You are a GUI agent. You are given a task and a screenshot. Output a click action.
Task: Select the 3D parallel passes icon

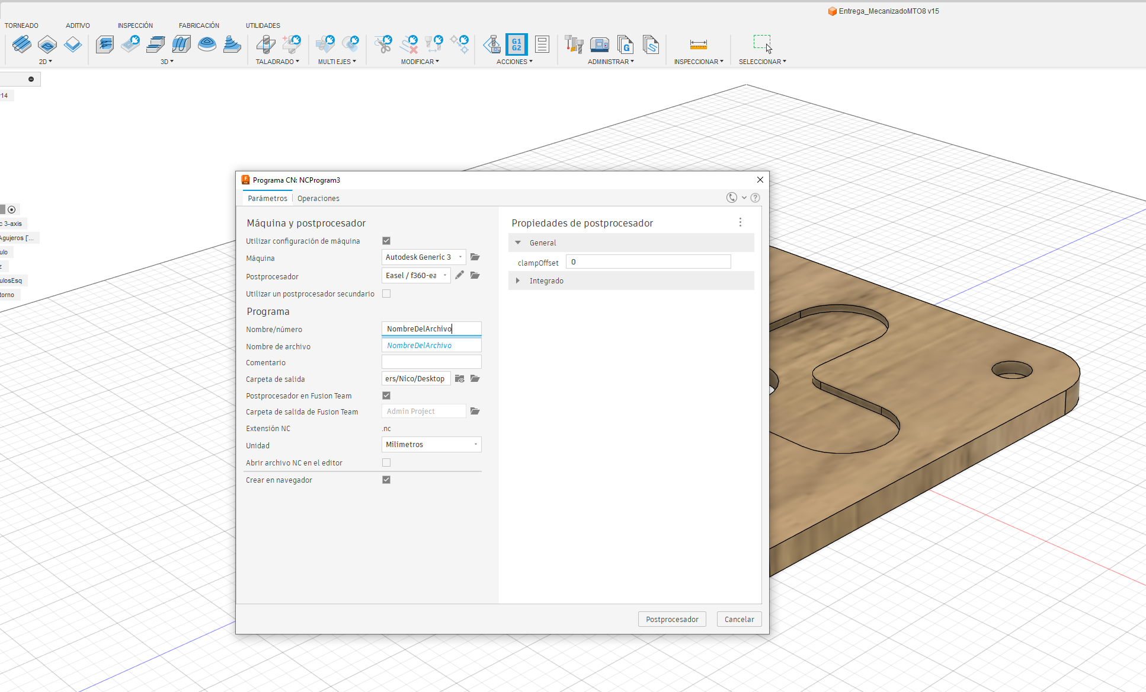point(156,44)
